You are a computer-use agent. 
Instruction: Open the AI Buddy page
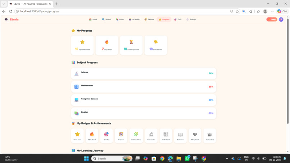(134, 19)
